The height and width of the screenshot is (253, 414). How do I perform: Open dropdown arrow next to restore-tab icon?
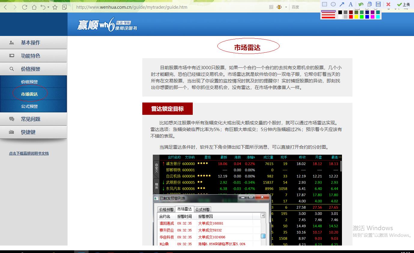[48, 7]
